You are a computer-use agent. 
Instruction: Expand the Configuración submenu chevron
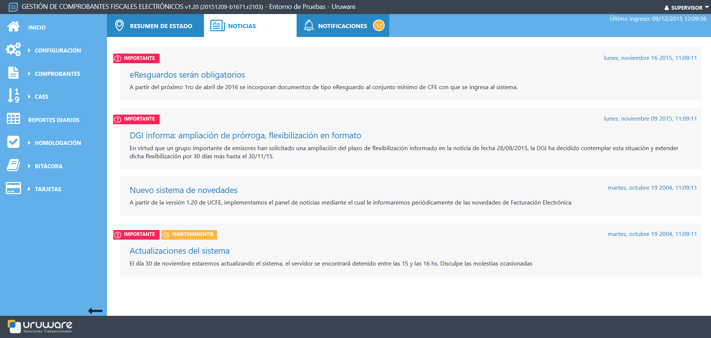(x=29, y=50)
